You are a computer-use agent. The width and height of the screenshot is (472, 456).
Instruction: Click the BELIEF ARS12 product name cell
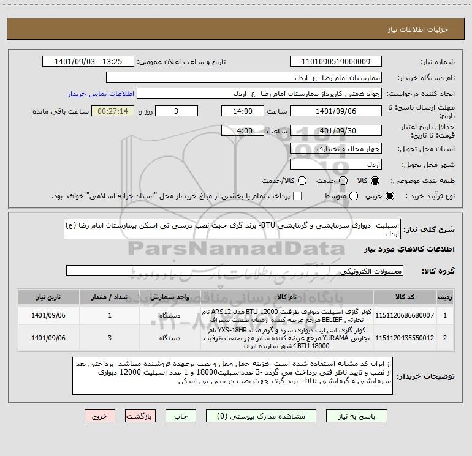pyautogui.click(x=287, y=315)
